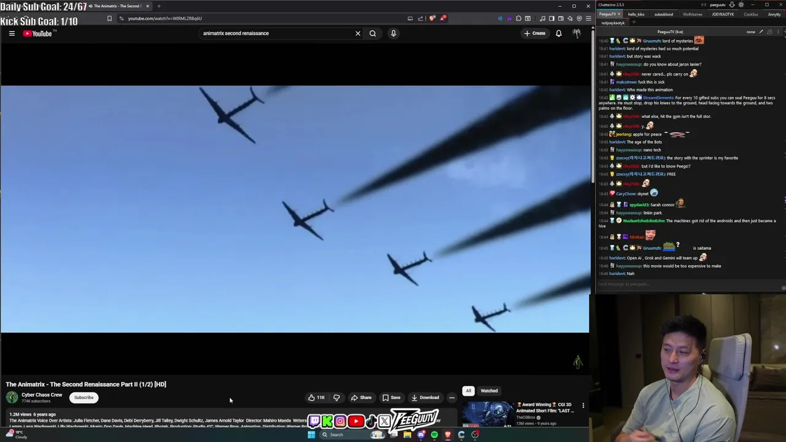Click the Windows taskbar Search box
This screenshot has height=442, width=786.
click(x=352, y=435)
